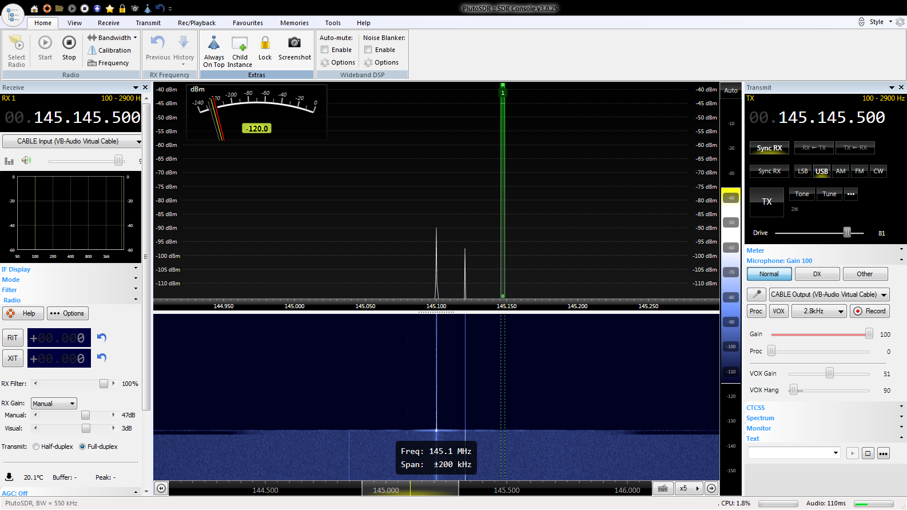The height and width of the screenshot is (510, 907).
Task: Switch to the Memories tab
Action: tap(294, 23)
